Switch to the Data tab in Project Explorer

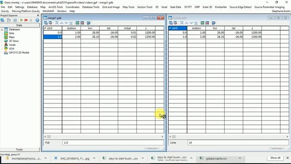[x=19, y=25]
